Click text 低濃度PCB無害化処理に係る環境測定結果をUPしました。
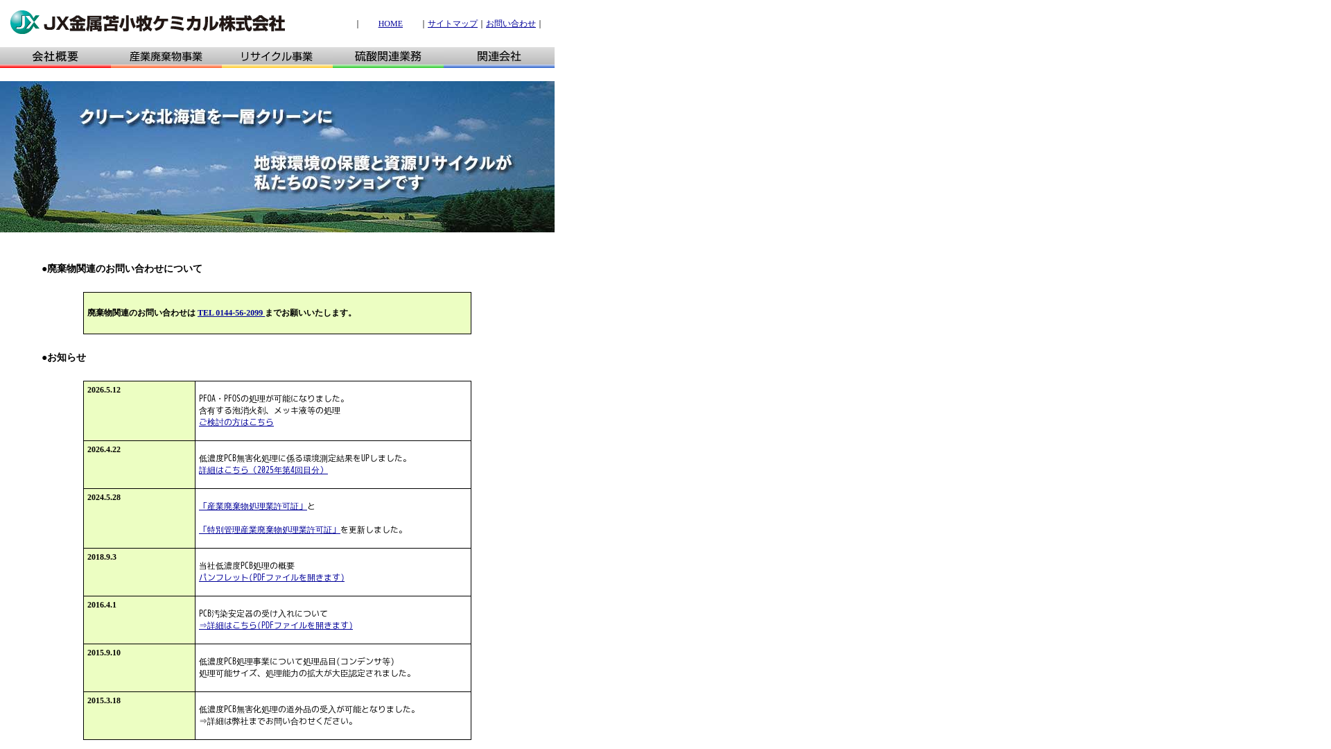1331x749 pixels. tap(306, 458)
